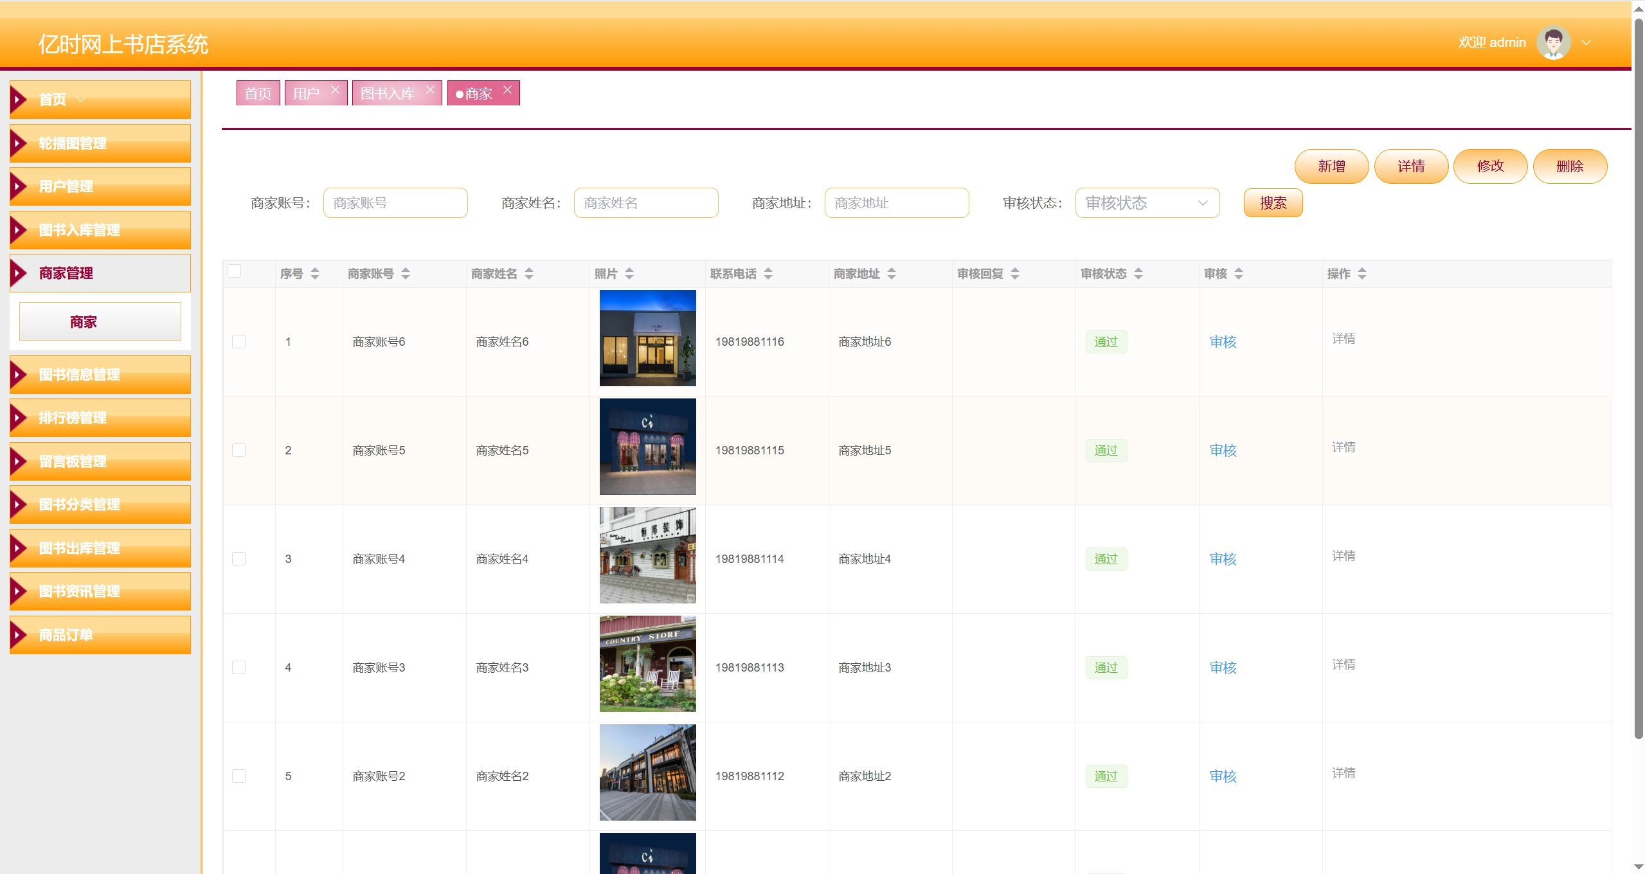
Task: Sort by 商家账号 column arrows
Action: 406,274
